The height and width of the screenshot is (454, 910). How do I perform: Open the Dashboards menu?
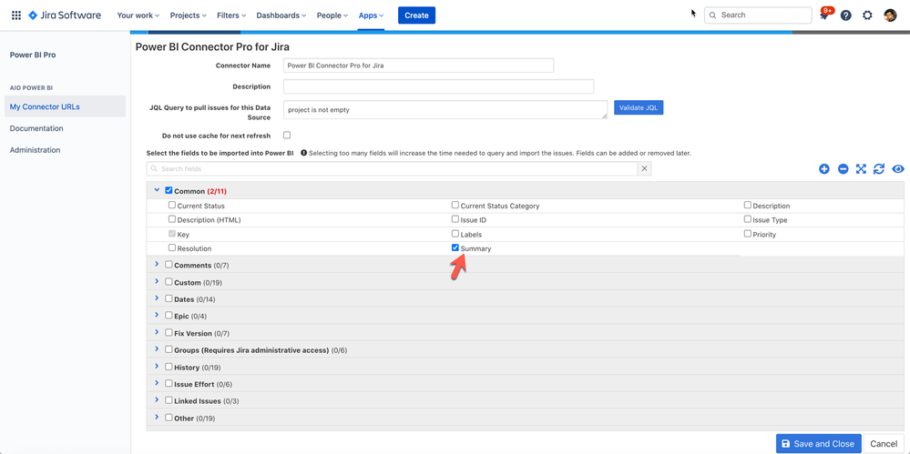point(281,15)
